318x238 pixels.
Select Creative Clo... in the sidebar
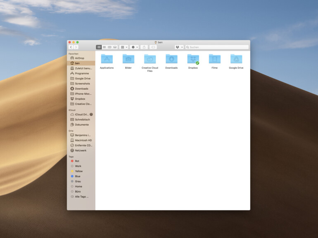(x=81, y=104)
